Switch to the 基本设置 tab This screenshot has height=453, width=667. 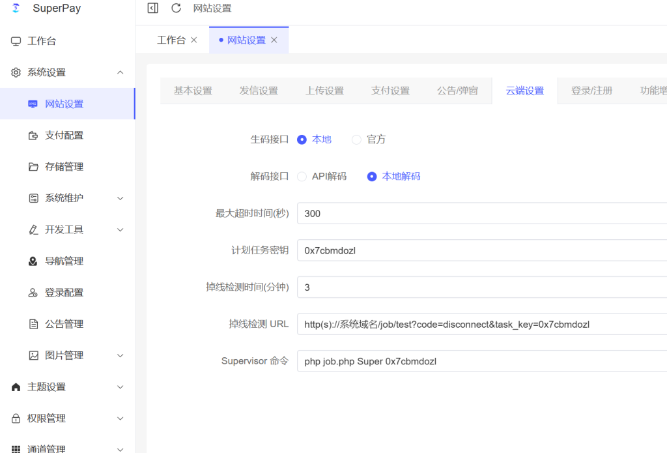193,91
